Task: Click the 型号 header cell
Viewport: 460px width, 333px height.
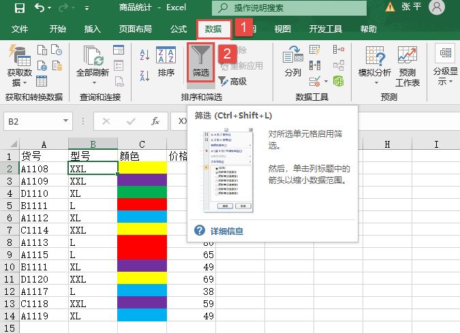Action: pos(93,156)
